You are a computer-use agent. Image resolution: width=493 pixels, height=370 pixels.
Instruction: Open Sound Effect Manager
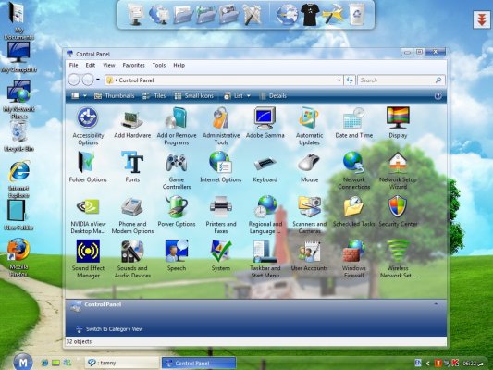[88, 259]
